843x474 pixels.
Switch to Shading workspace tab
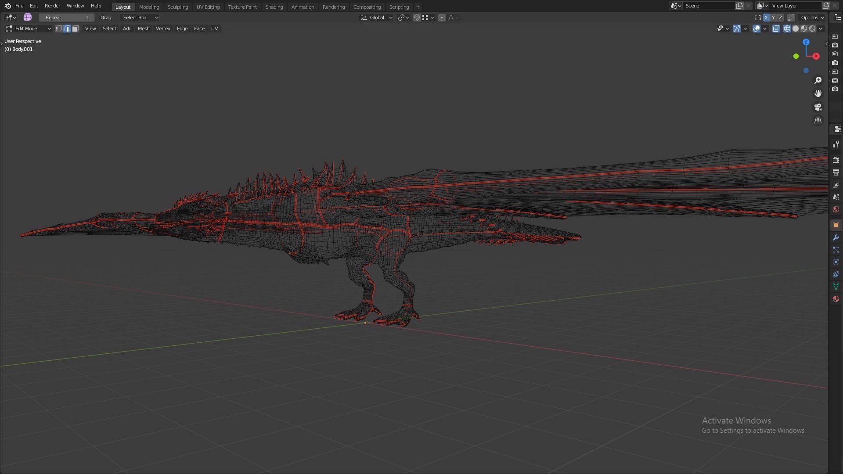tap(274, 7)
